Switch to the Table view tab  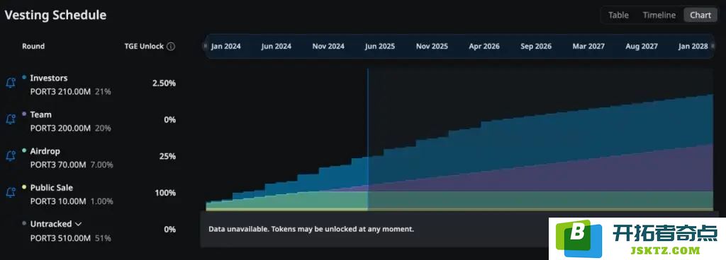pos(618,16)
